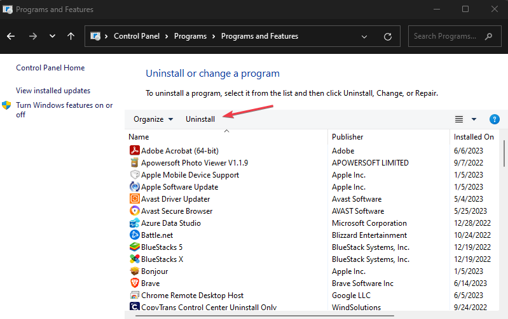Open the recent locations chevron
The image size is (508, 319).
tap(52, 36)
